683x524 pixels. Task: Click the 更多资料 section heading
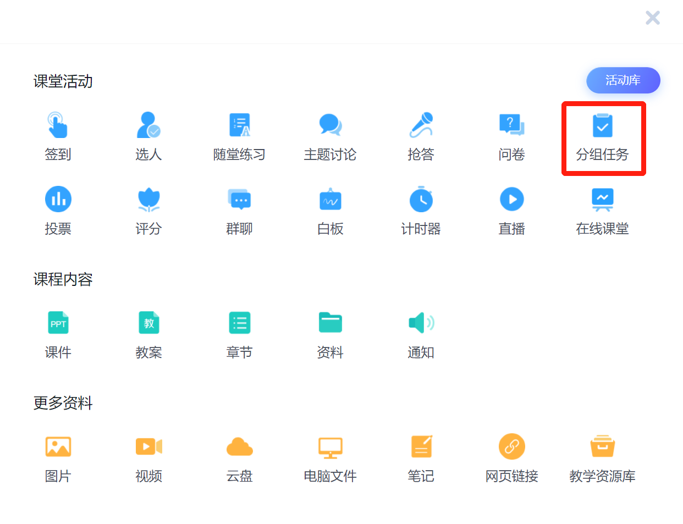[x=63, y=403]
